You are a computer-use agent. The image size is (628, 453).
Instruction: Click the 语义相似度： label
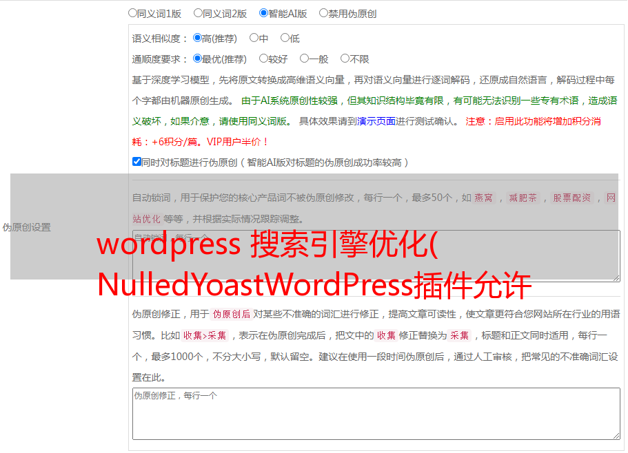(x=160, y=39)
